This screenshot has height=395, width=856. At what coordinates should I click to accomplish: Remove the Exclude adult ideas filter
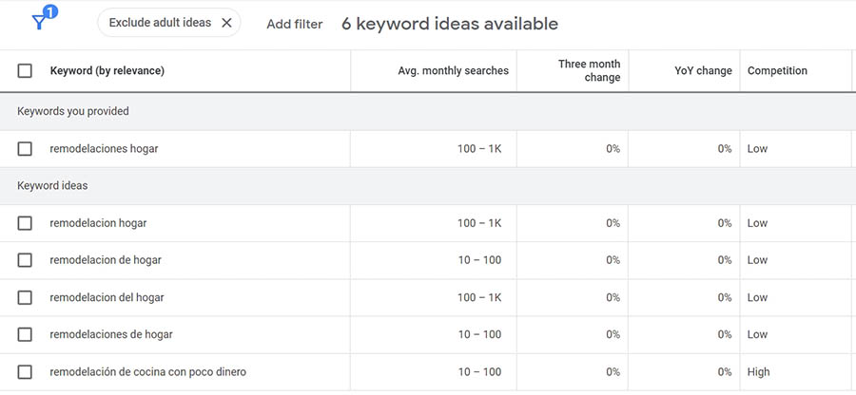tap(226, 23)
